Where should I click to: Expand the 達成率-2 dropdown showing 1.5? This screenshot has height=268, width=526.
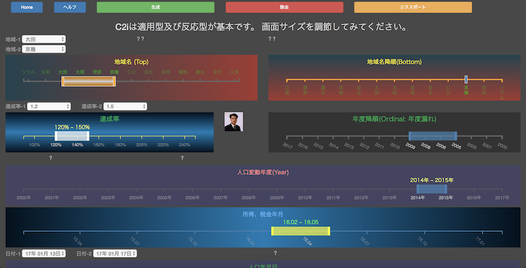pyautogui.click(x=124, y=106)
